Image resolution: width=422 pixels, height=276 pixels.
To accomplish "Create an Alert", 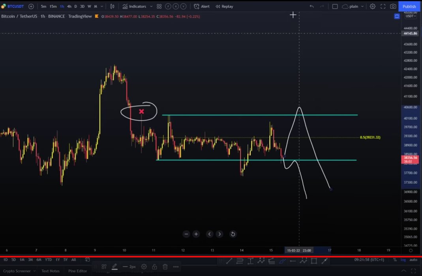I will pos(202,6).
